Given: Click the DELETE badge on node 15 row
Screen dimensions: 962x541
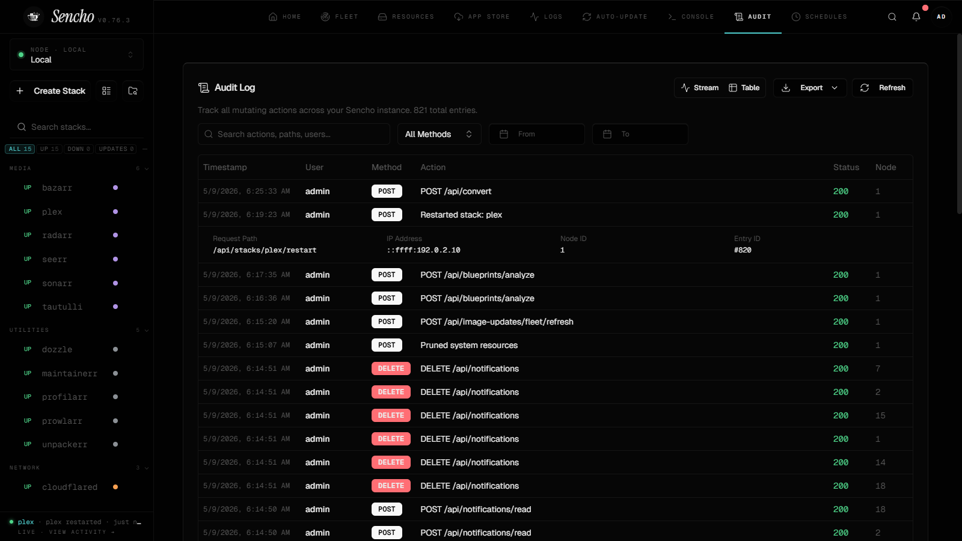Looking at the screenshot, I should pos(391,415).
